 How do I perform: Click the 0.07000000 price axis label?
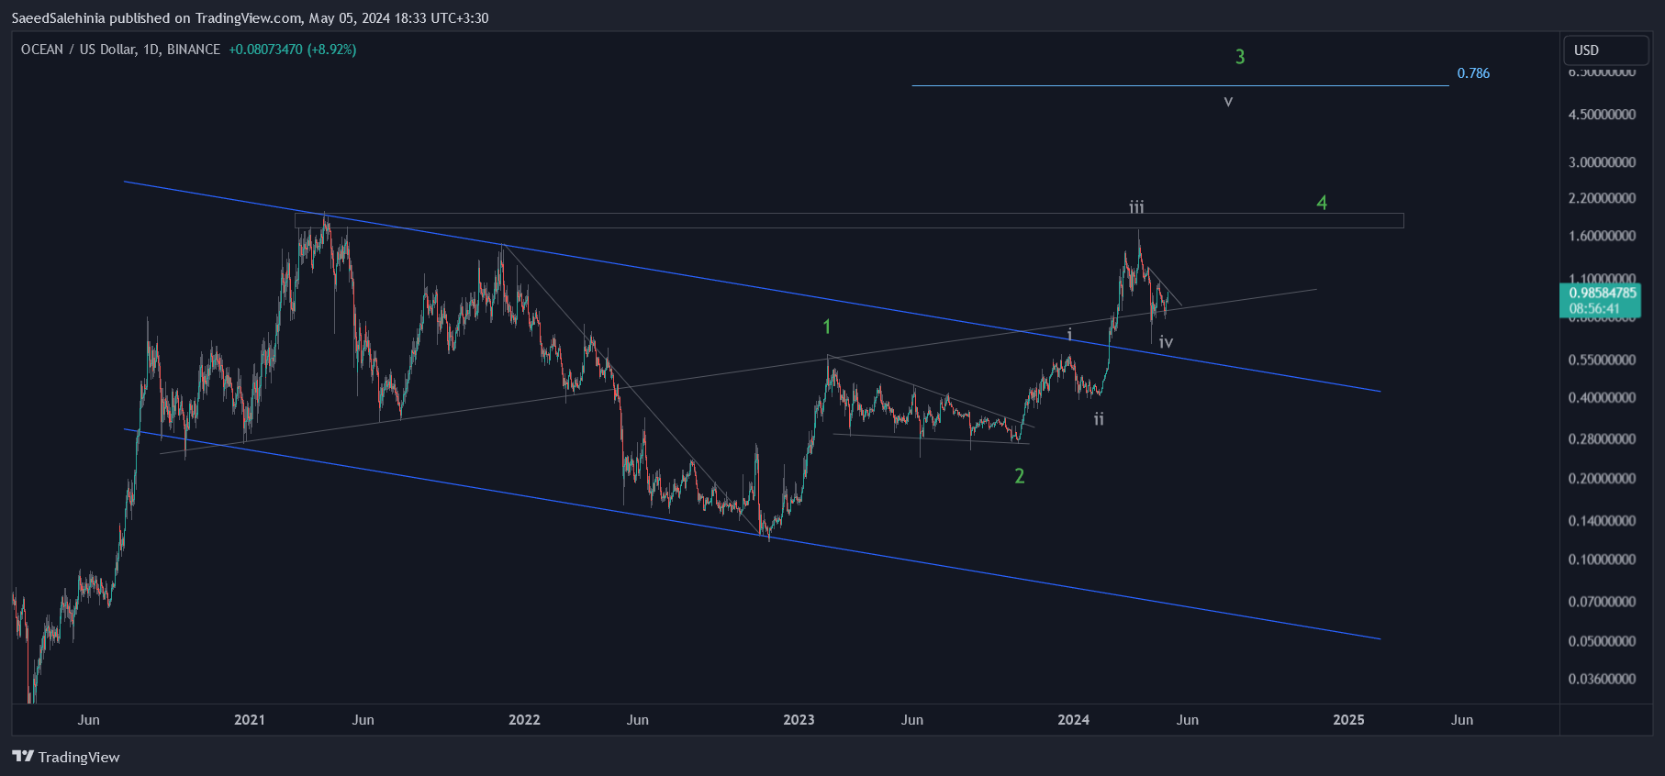tap(1602, 601)
